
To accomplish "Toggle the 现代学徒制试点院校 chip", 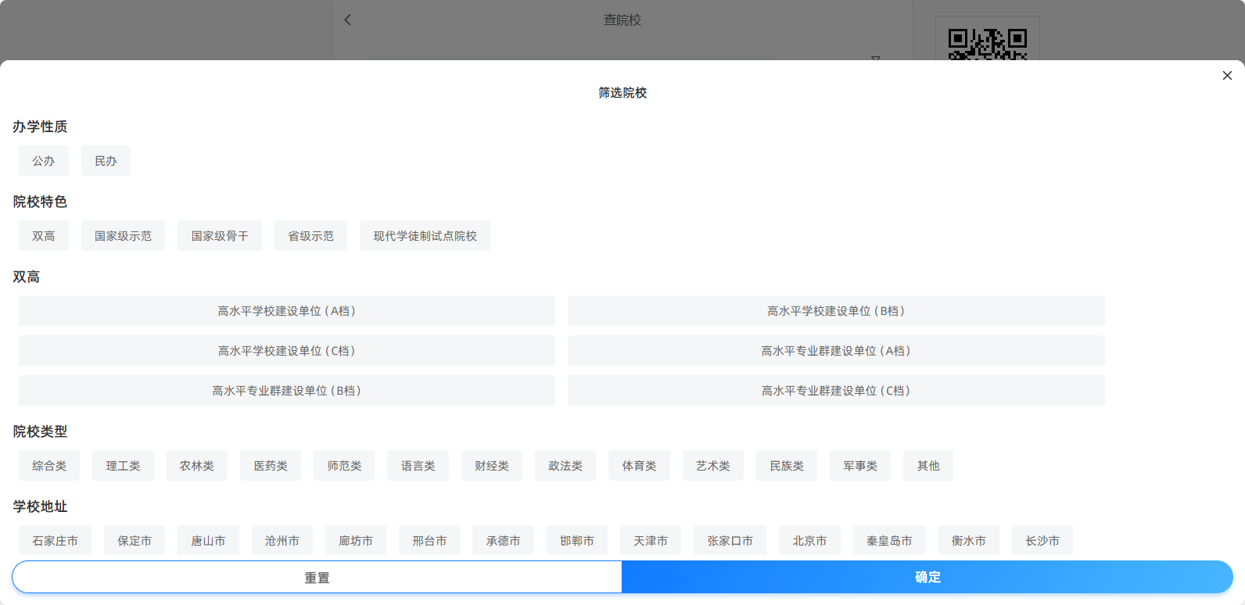I will (x=425, y=236).
